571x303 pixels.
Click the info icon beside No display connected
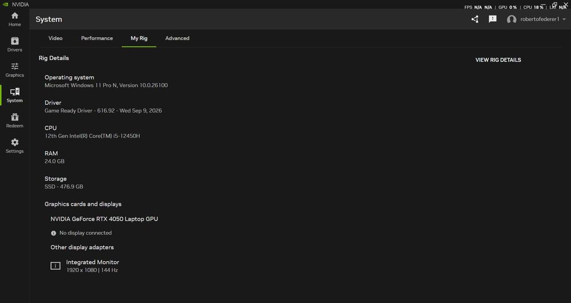tap(54, 233)
